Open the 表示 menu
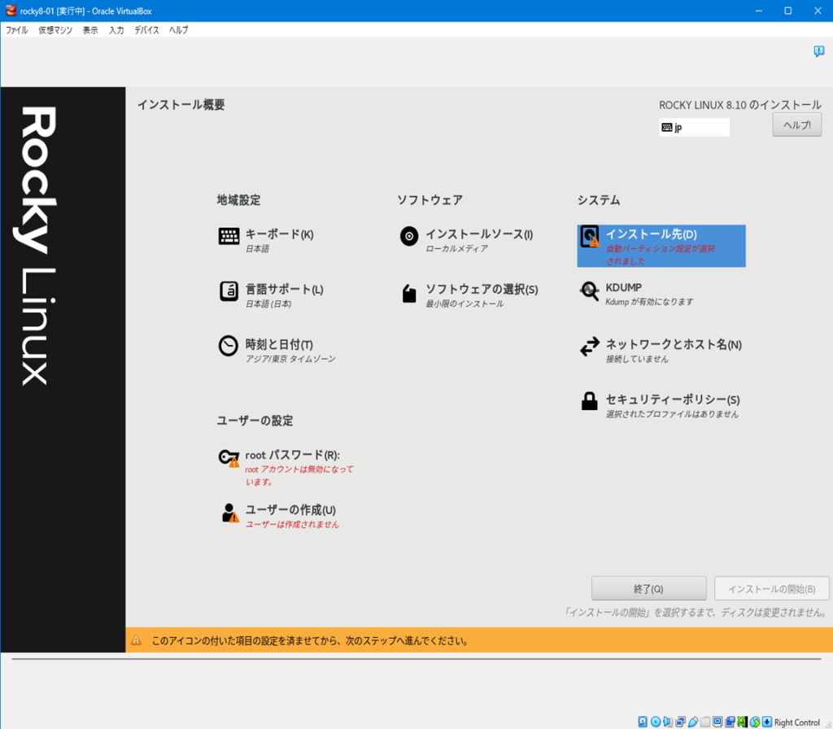Viewport: 833px width, 729px height. (90, 30)
